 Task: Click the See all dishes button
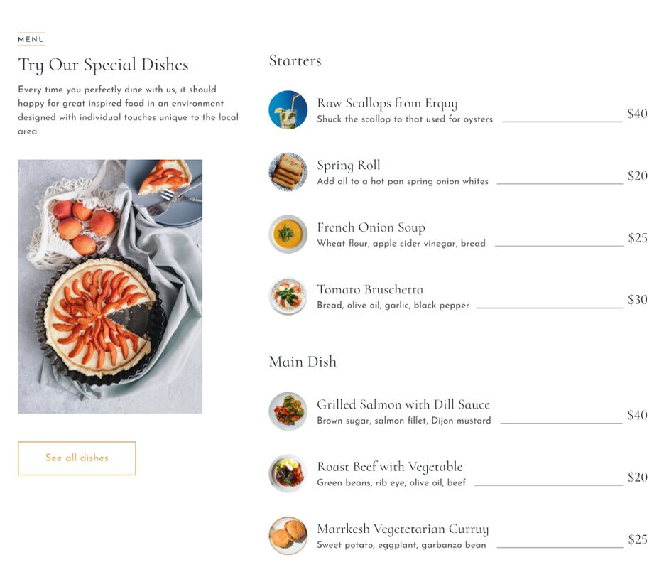(x=77, y=458)
